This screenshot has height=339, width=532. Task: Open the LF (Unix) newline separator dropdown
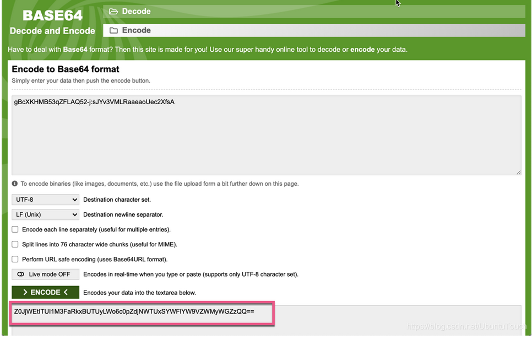[x=45, y=214]
